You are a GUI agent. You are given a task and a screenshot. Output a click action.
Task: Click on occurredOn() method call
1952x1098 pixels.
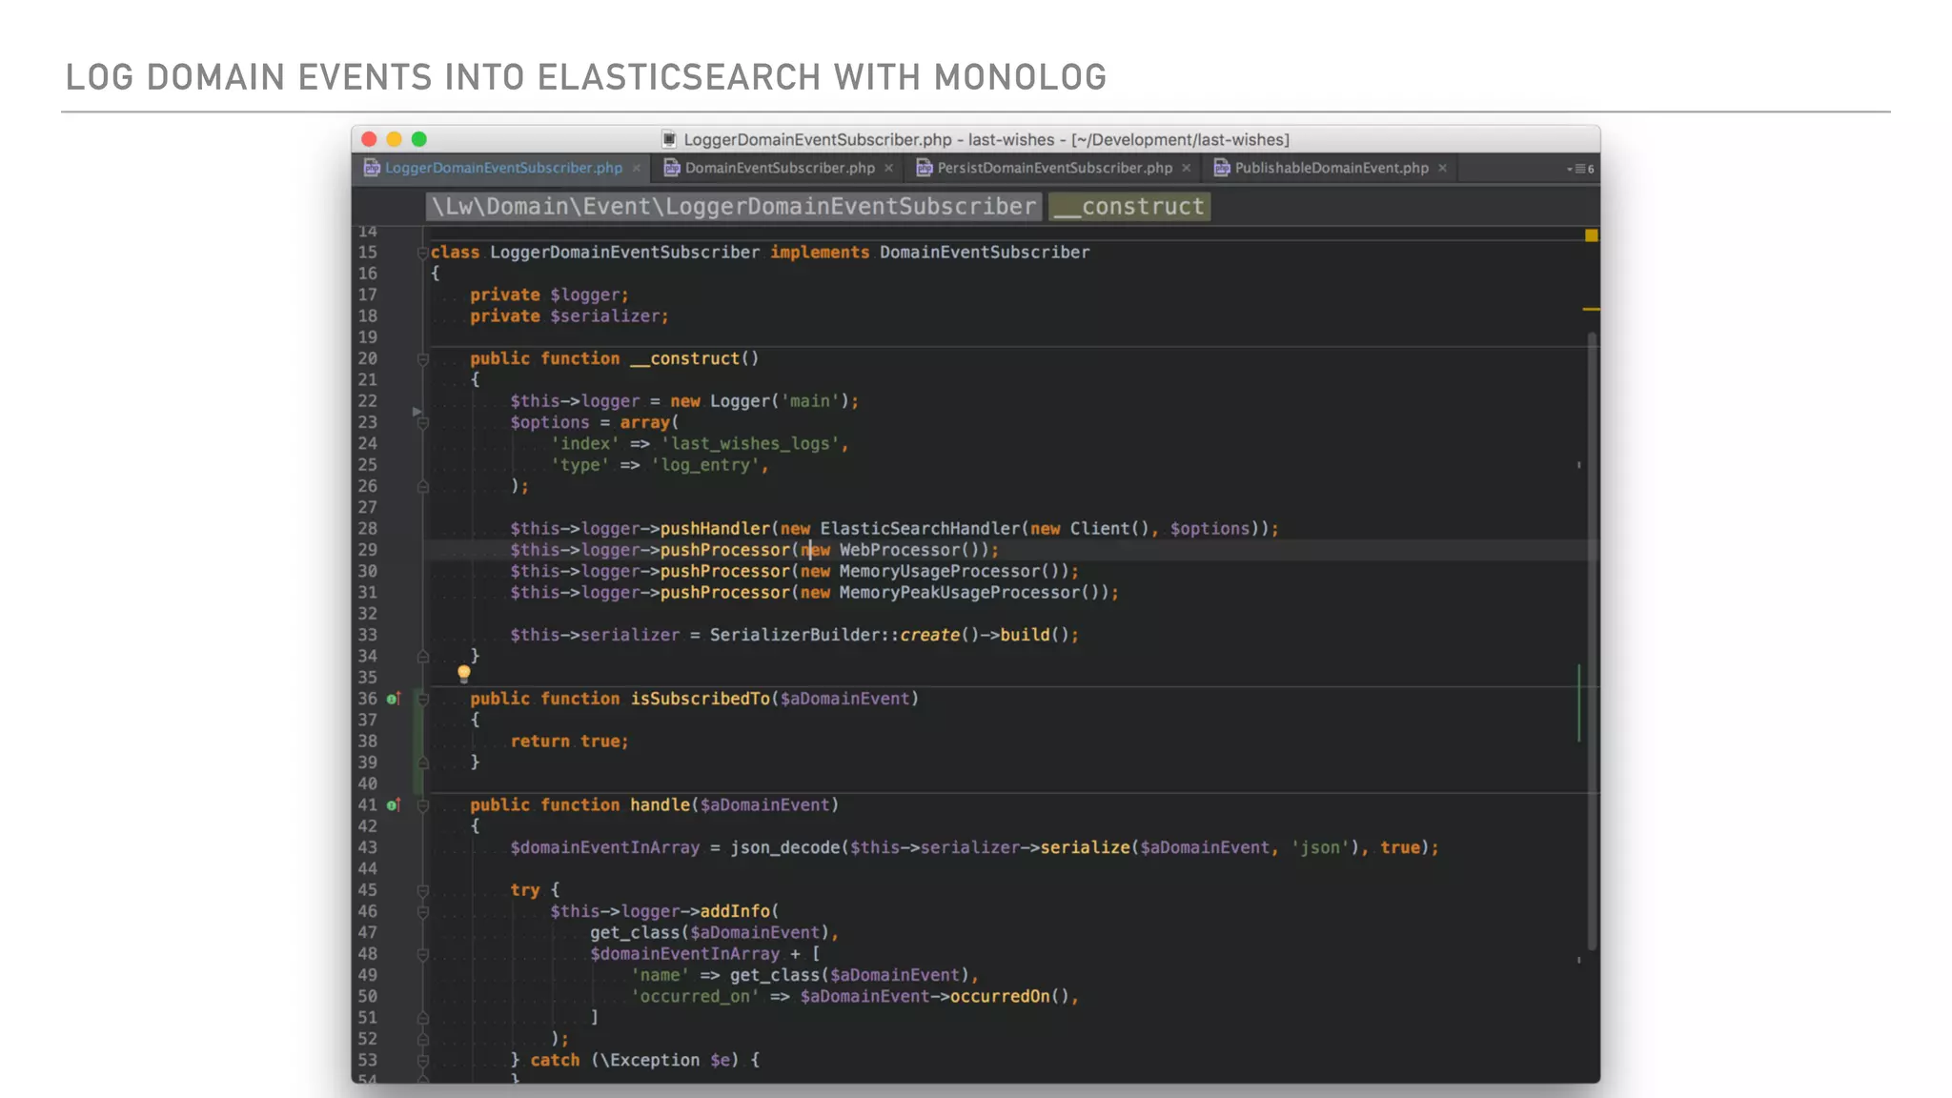[1009, 997]
